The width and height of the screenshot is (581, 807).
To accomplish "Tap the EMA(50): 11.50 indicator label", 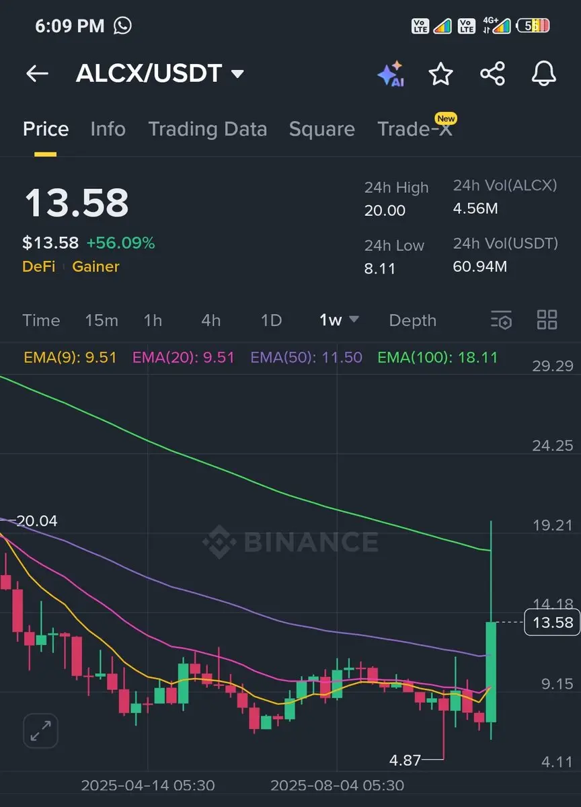I will click(x=306, y=357).
